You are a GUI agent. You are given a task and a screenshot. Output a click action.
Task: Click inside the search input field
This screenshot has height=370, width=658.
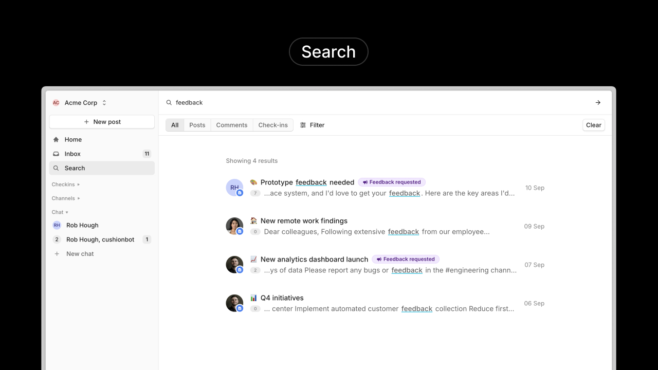(x=257, y=102)
